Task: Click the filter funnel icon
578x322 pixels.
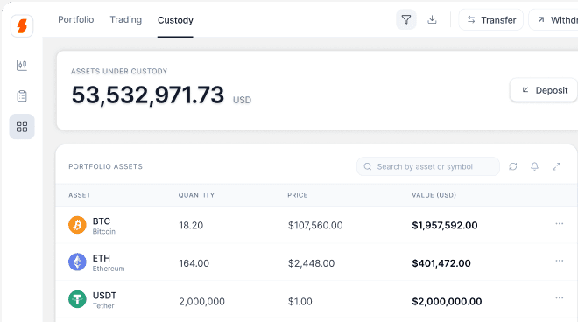Action: (405, 19)
